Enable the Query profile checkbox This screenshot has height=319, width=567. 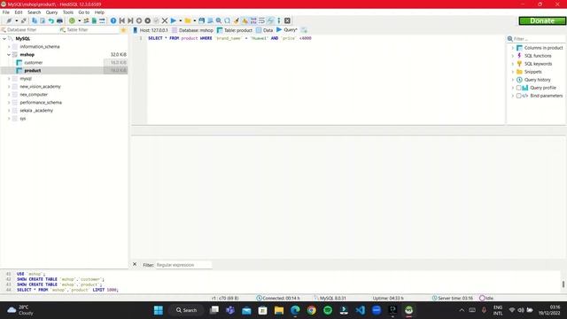(518, 88)
